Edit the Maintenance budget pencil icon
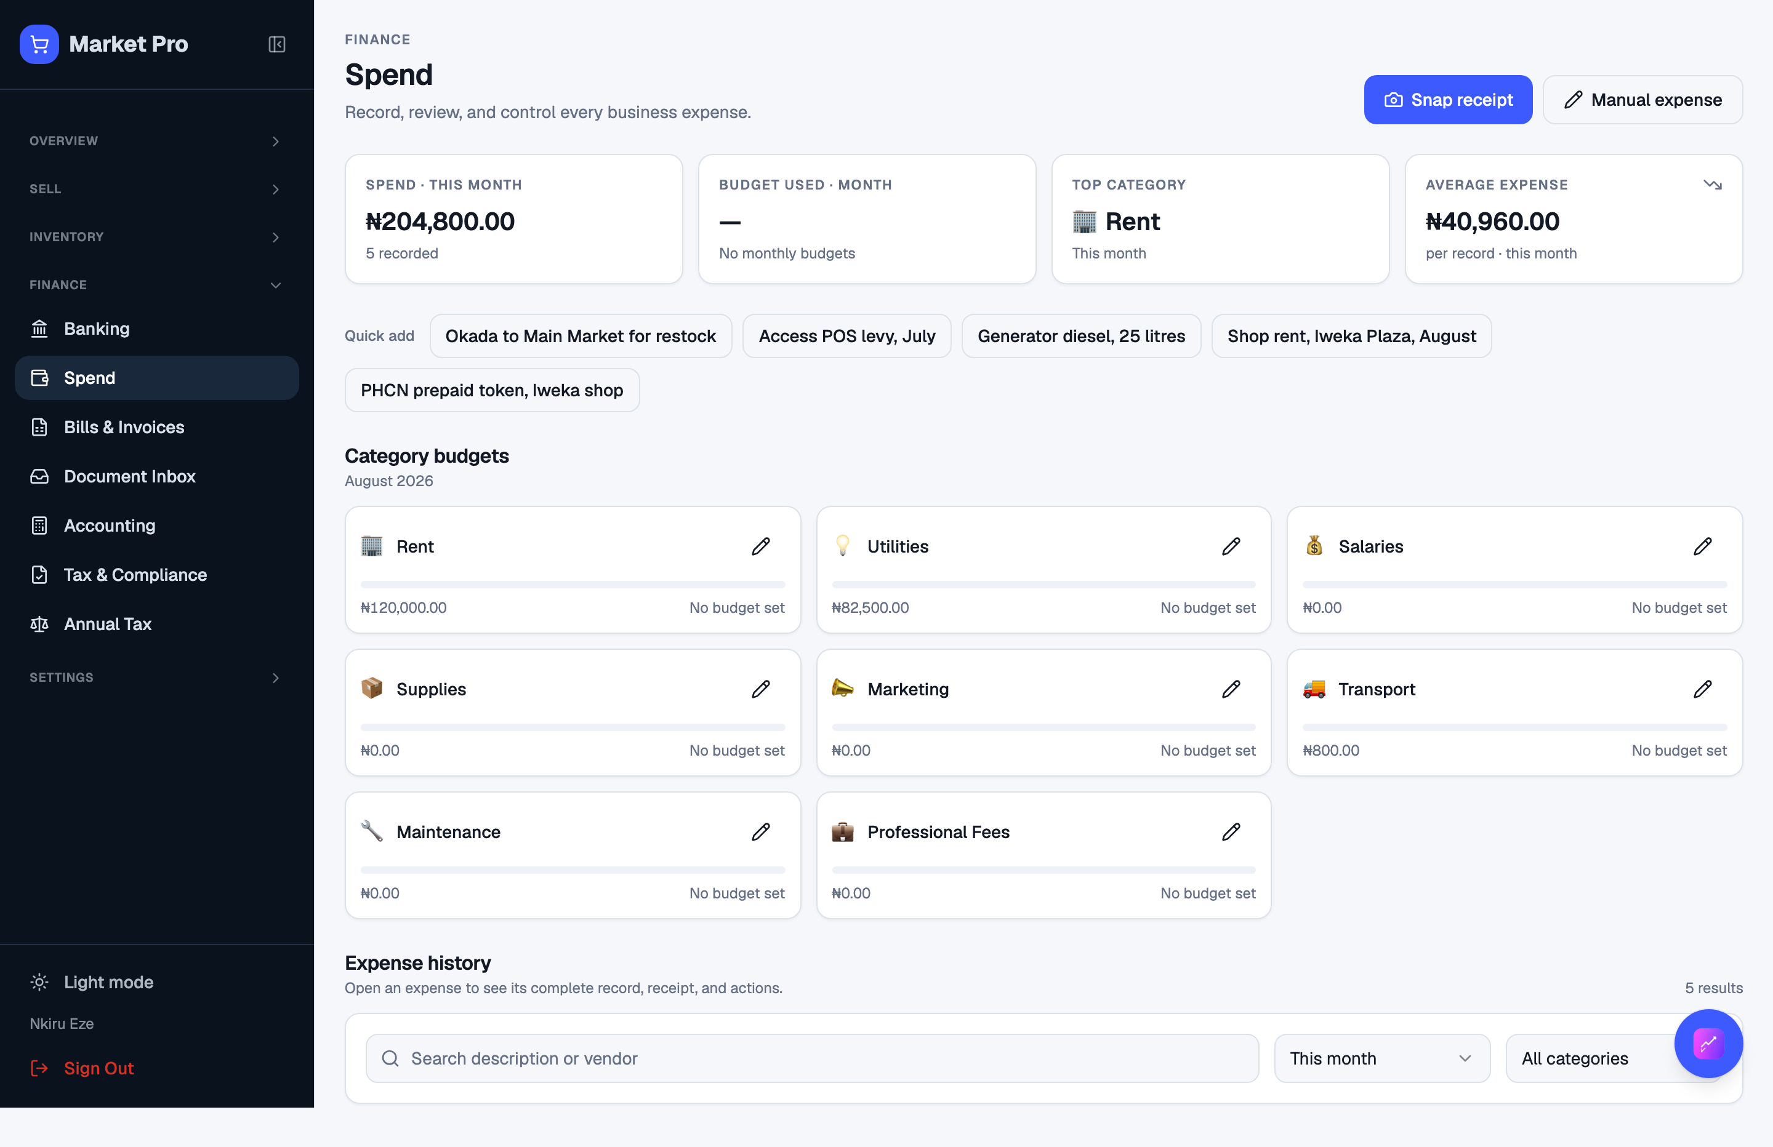Viewport: 1773px width, 1147px height. click(x=760, y=831)
